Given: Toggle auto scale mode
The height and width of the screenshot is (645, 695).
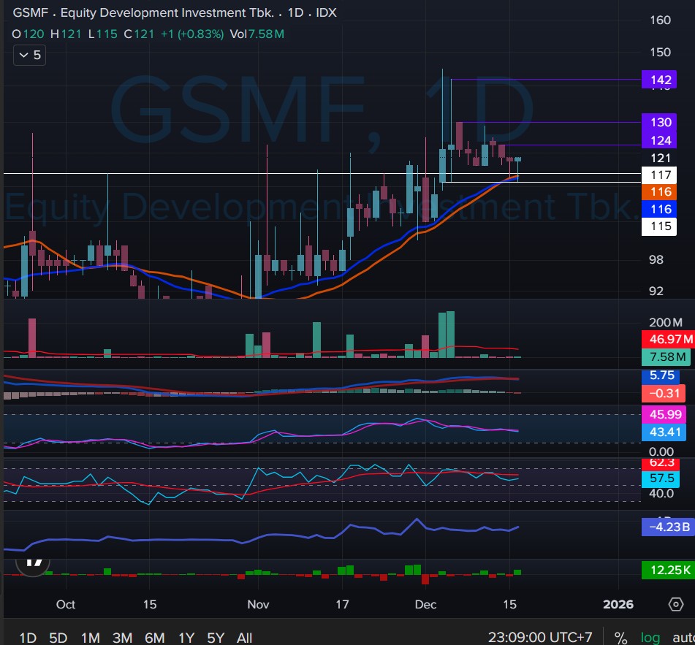Looking at the screenshot, I should point(683,638).
